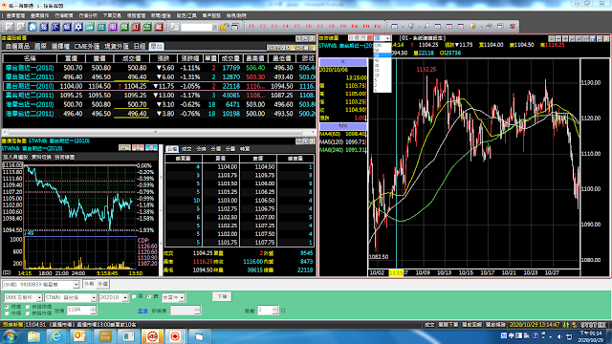Viewport: 612px width, 344px height.
Task: Select the quote row with volume 17769
Action: [x=160, y=68]
